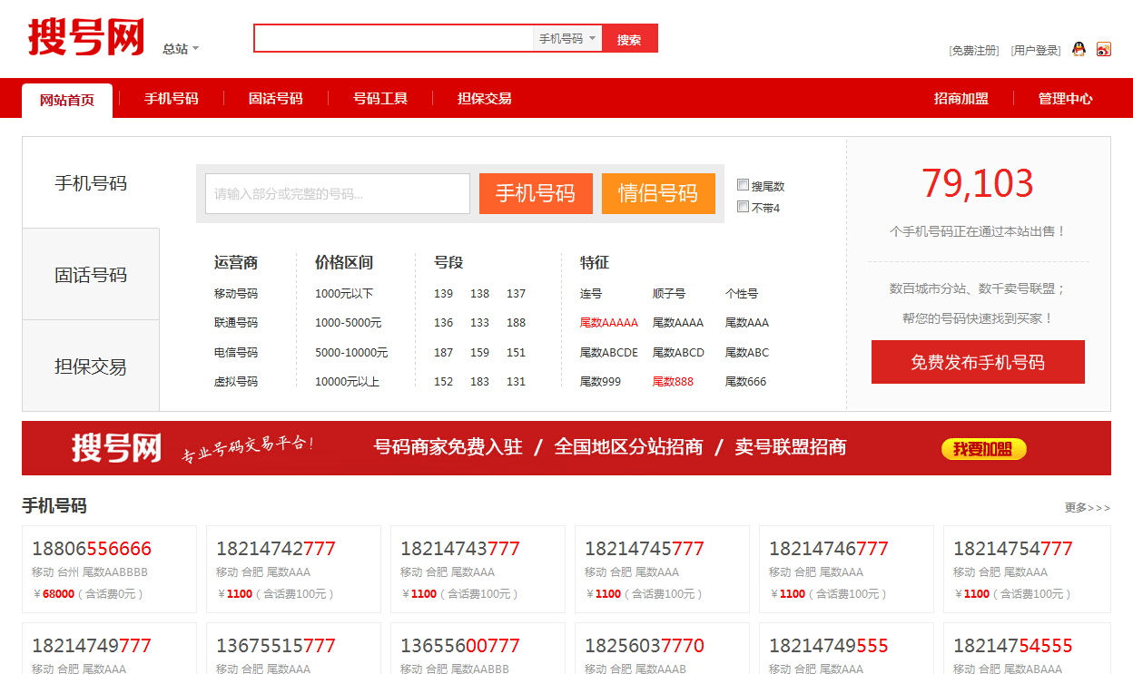The image size is (1133, 674).
Task: Filter by 尾数ABCDE feature
Action: tap(609, 353)
